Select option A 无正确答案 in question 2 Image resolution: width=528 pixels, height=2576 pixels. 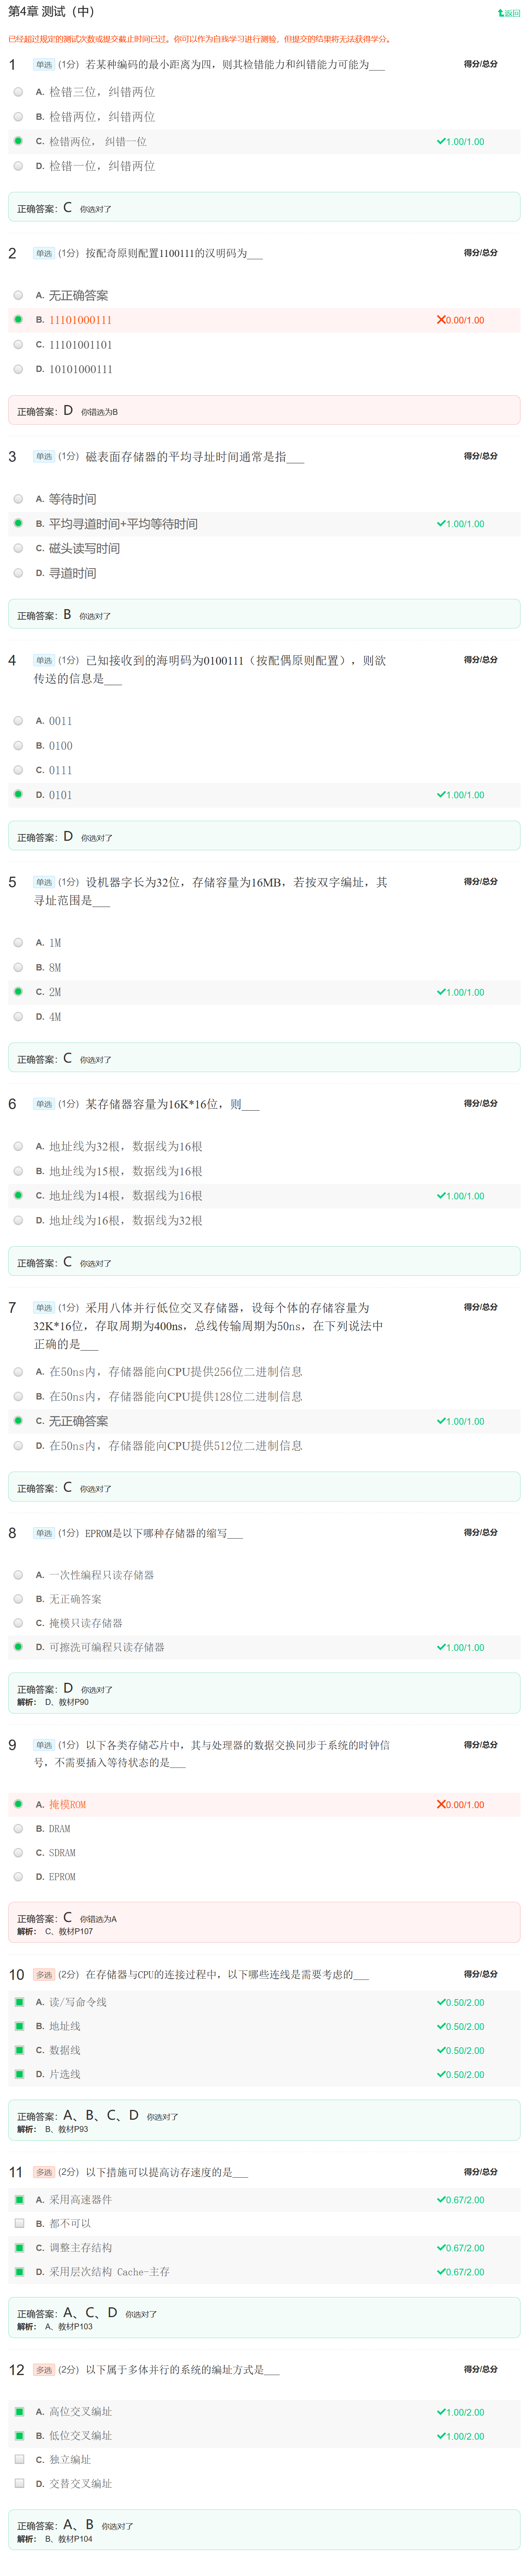(x=18, y=295)
